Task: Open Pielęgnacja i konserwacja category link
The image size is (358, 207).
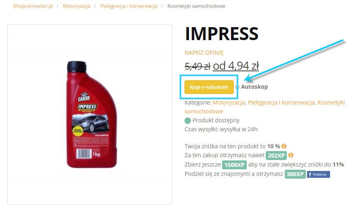Action: pyautogui.click(x=281, y=102)
